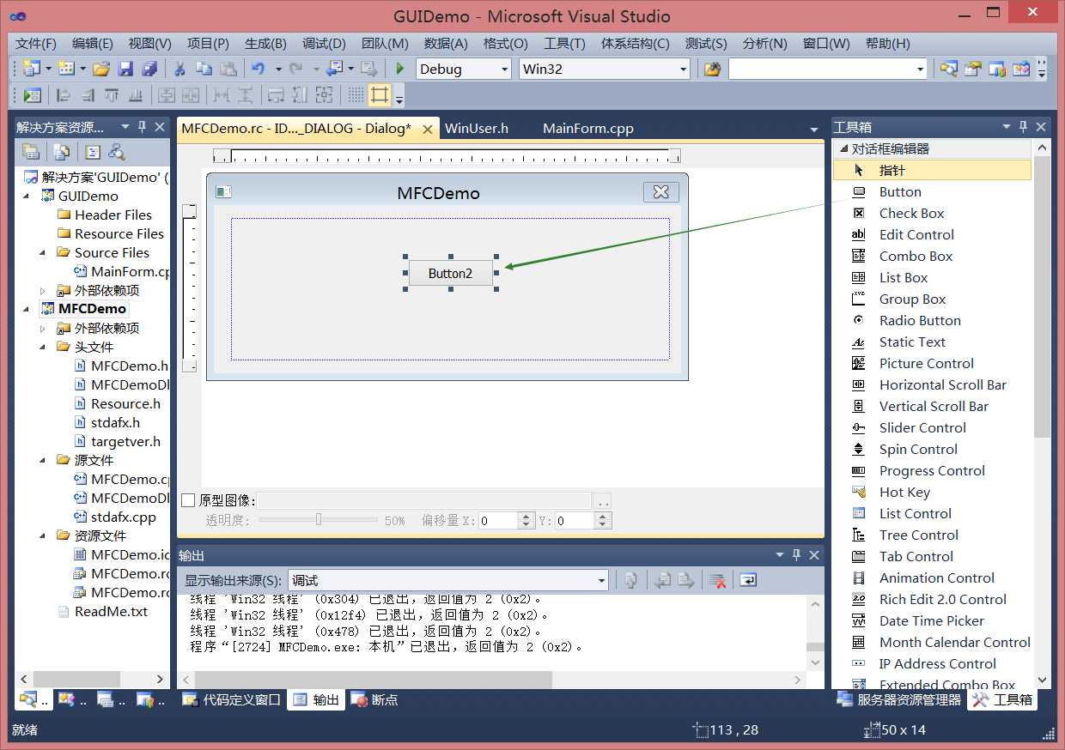Click Show All Files icon in Solution Explorer
This screenshot has height=750, width=1065.
tap(62, 152)
